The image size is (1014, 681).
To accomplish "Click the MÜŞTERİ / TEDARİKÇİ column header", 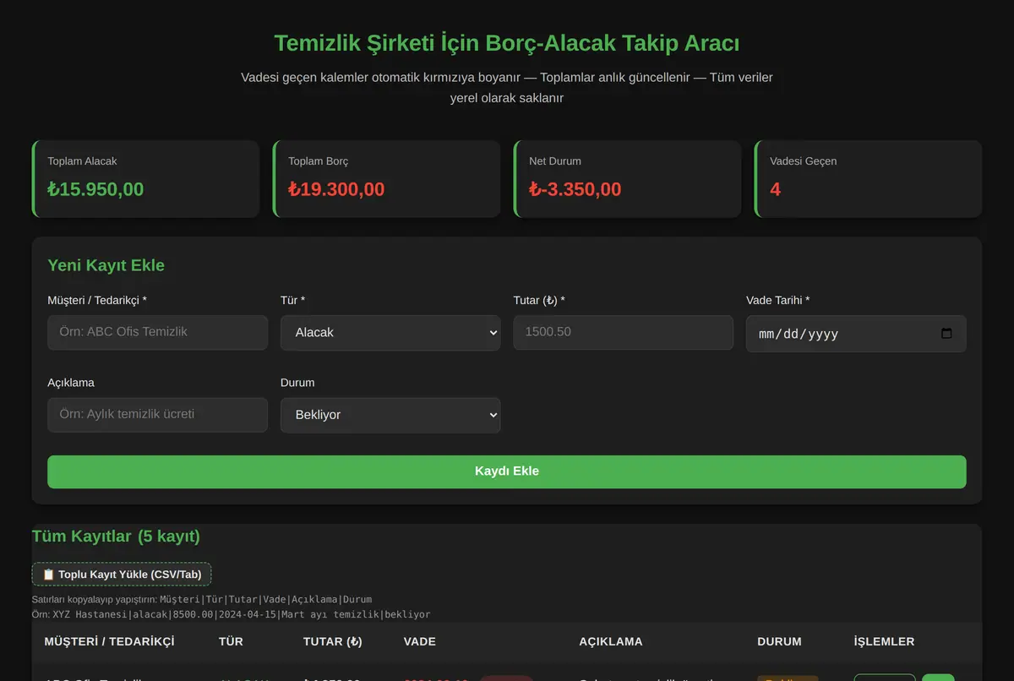I will [109, 641].
